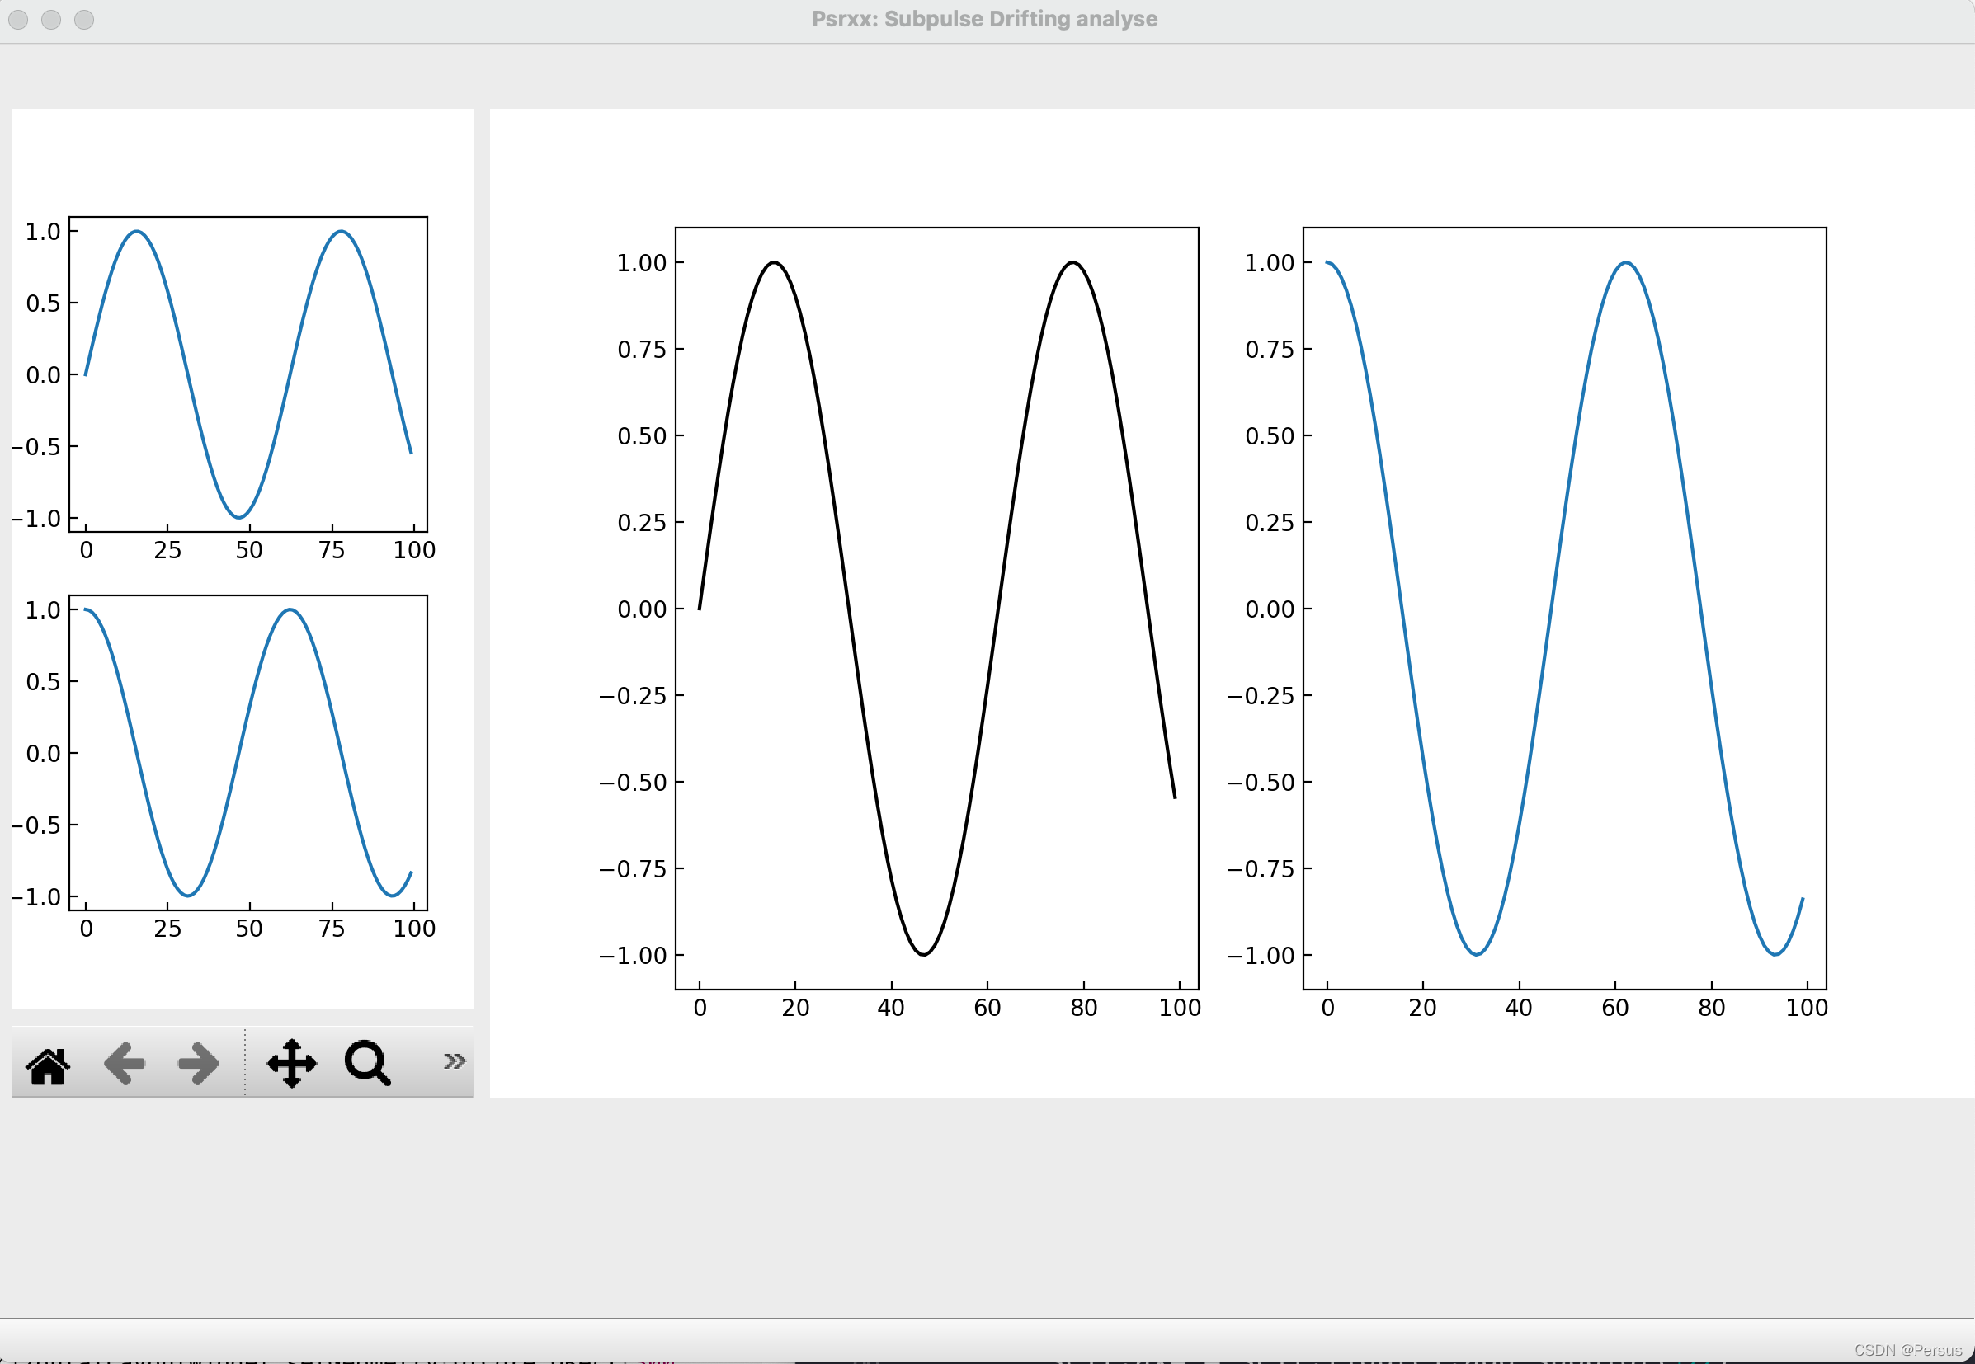
Task: Click the Home reset view icon
Action: point(48,1065)
